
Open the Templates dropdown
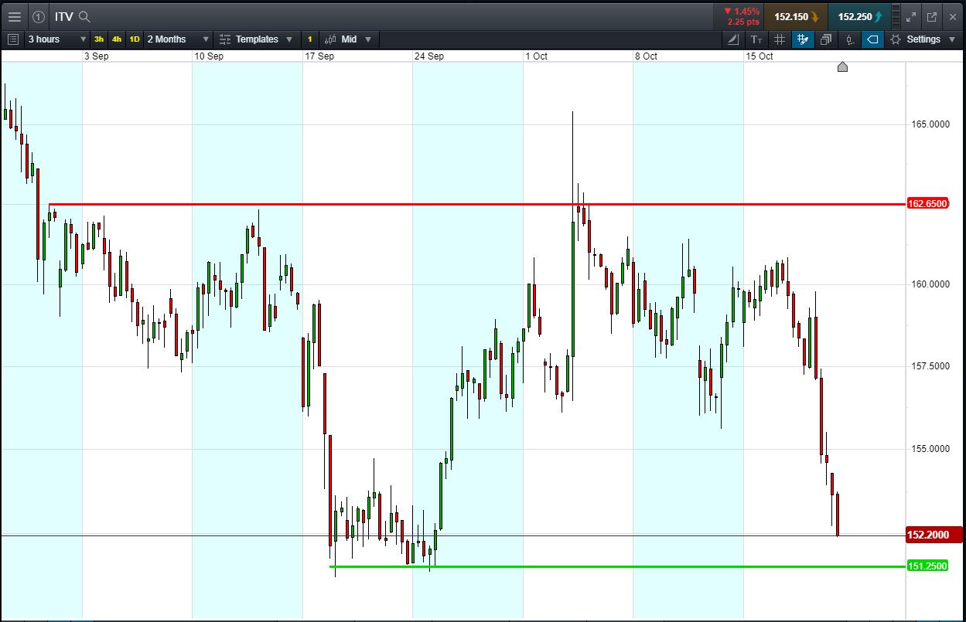256,39
